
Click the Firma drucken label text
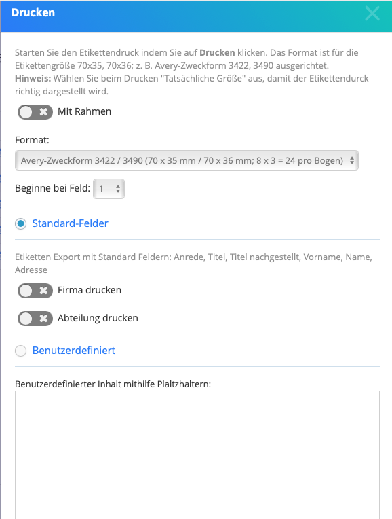[90, 290]
